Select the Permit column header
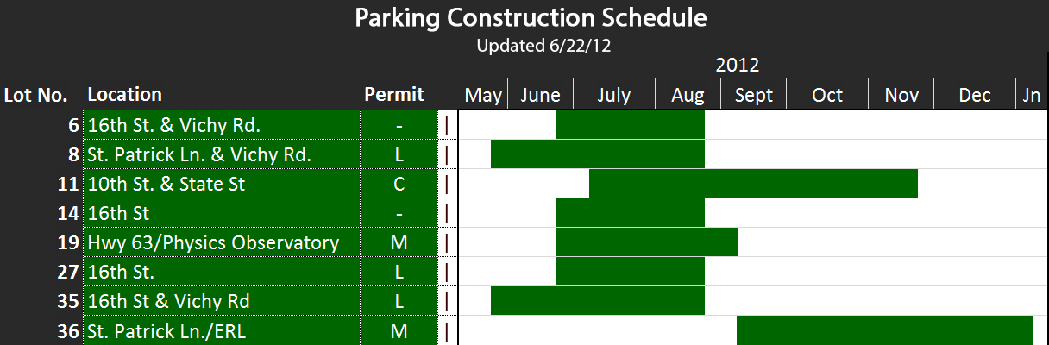This screenshot has width=1049, height=345. coord(394,94)
